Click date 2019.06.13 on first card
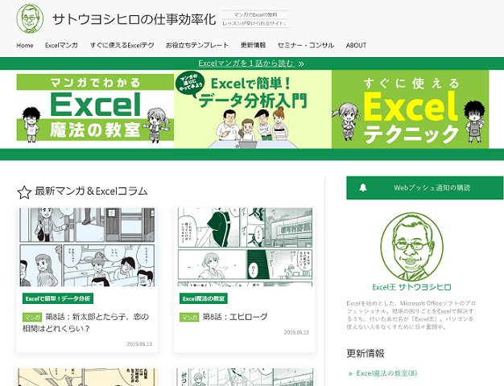 139,344
